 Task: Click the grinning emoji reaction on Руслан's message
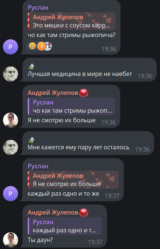[x=32, y=46]
